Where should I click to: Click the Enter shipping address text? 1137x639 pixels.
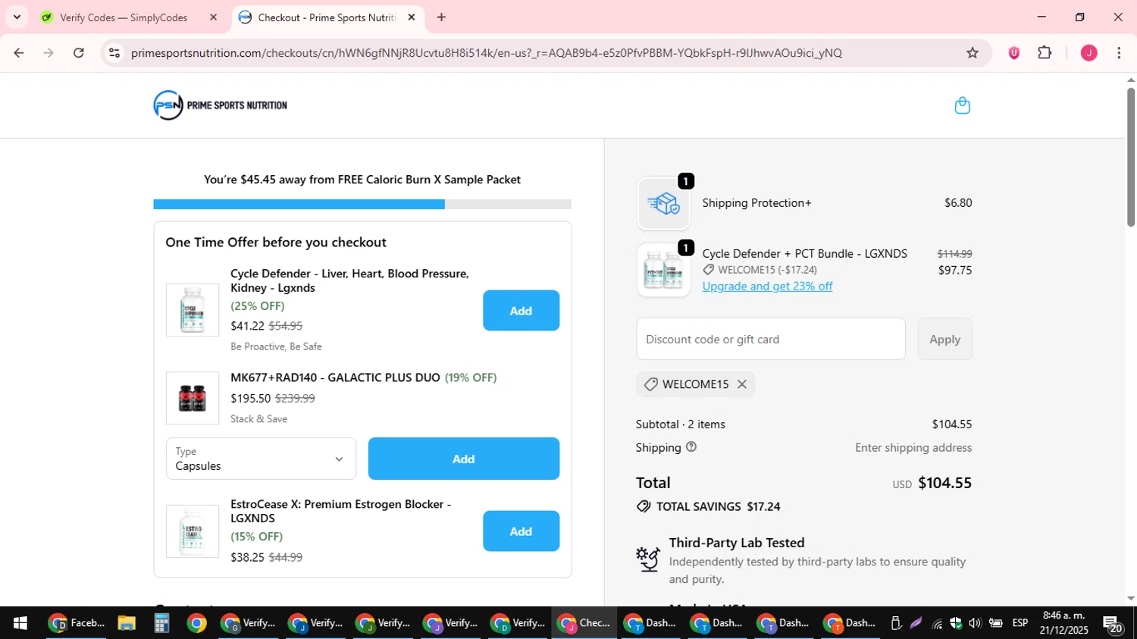point(913,448)
